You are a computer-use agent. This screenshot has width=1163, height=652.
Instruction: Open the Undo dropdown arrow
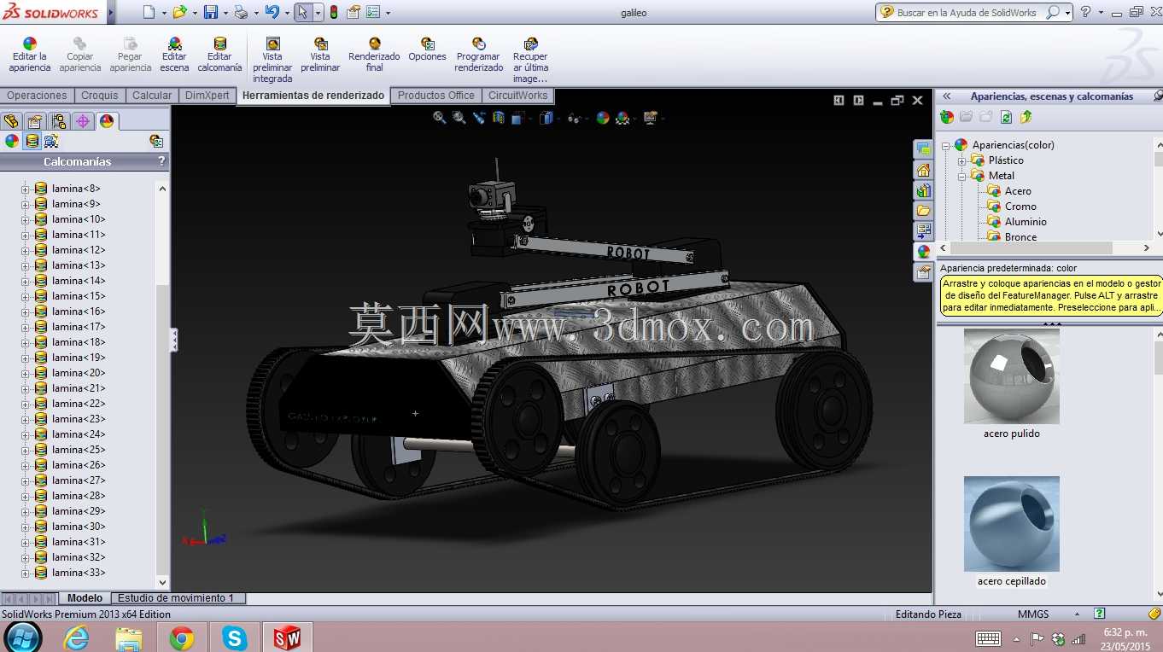point(286,13)
